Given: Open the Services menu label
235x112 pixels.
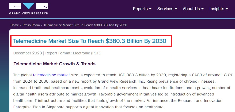Looking at the screenshot, I should click(165, 9).
